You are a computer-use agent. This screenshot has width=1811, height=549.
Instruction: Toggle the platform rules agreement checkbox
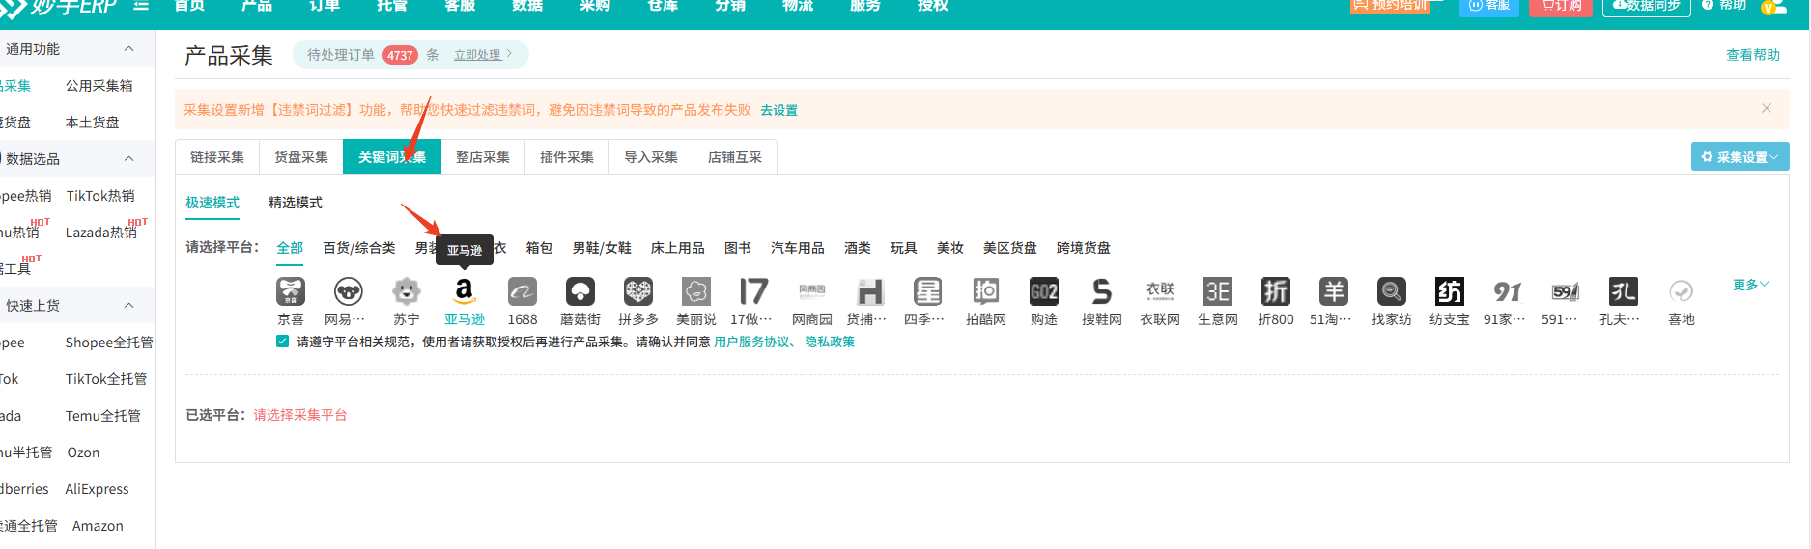click(x=282, y=342)
